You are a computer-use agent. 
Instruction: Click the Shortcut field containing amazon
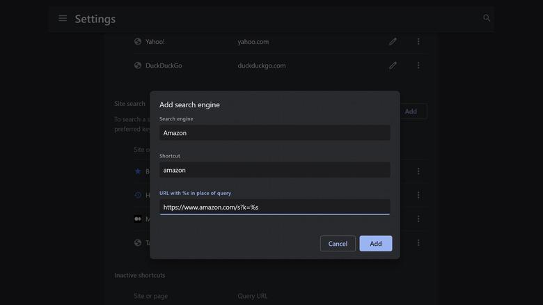pos(274,170)
